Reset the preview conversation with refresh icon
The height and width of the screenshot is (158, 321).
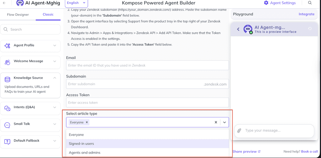tap(310, 29)
